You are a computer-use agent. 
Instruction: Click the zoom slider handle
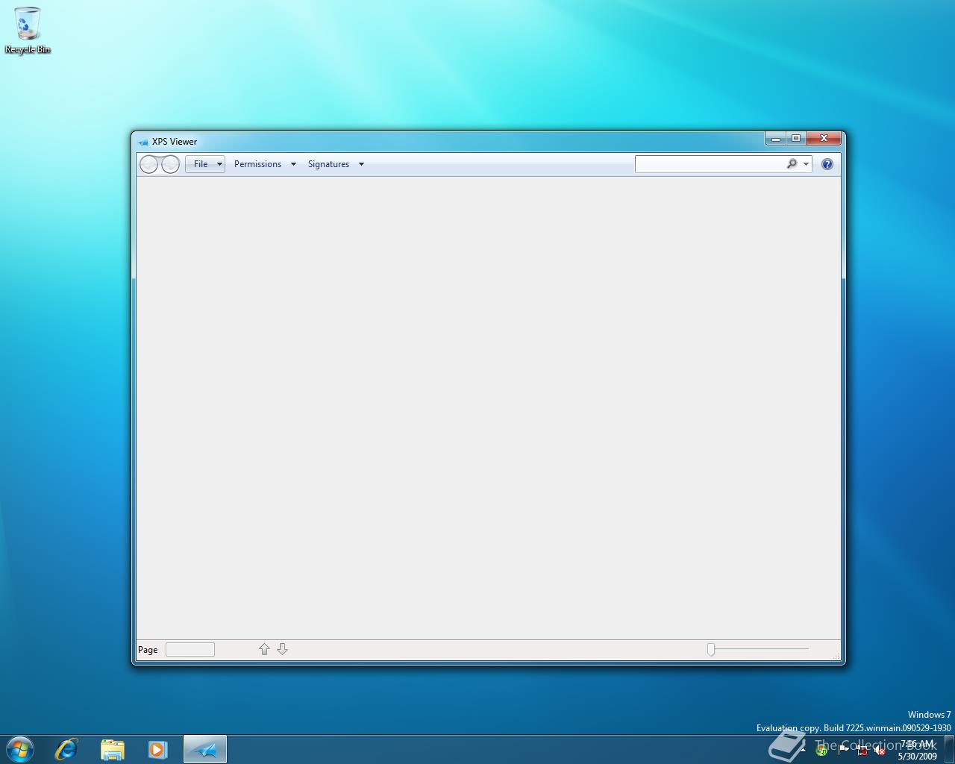pos(711,649)
